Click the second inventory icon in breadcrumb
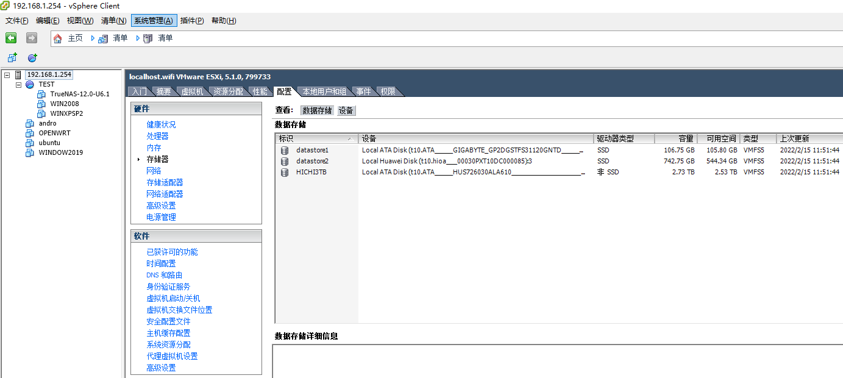This screenshot has height=378, width=843. (x=148, y=38)
